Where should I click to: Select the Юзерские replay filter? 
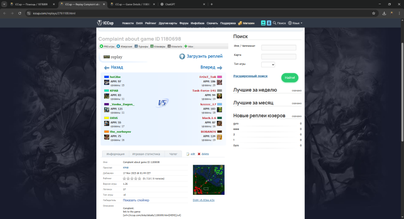(x=125, y=46)
